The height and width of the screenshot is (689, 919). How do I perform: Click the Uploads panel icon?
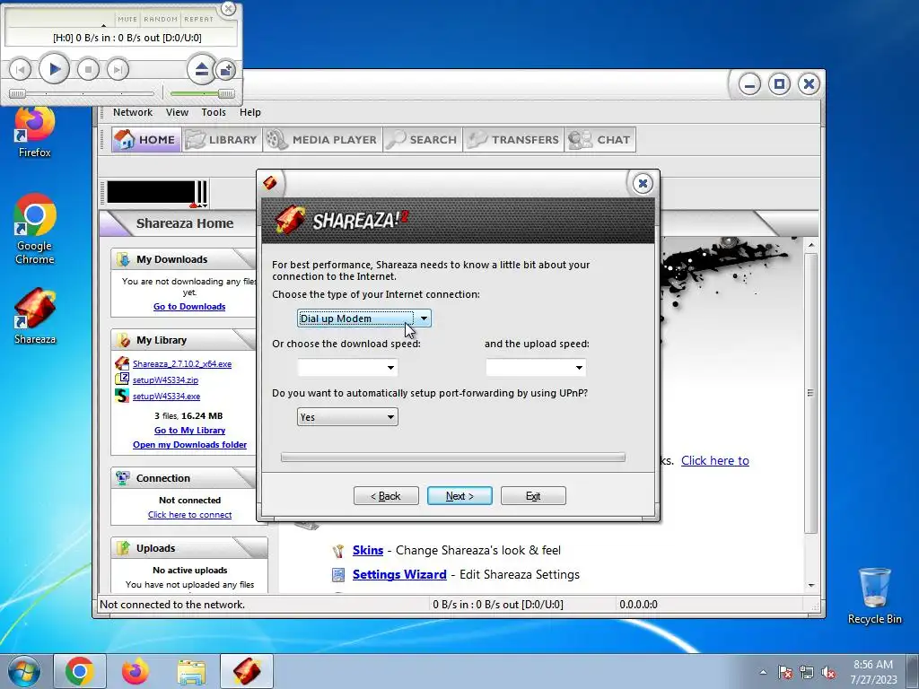123,548
